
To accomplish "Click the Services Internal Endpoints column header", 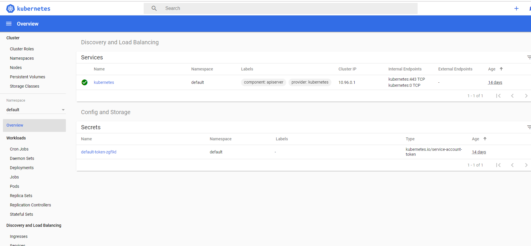I will point(405,69).
